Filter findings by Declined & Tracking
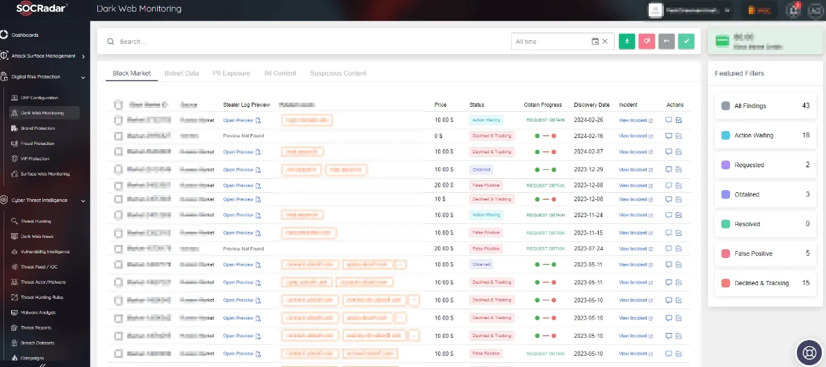 763,283
